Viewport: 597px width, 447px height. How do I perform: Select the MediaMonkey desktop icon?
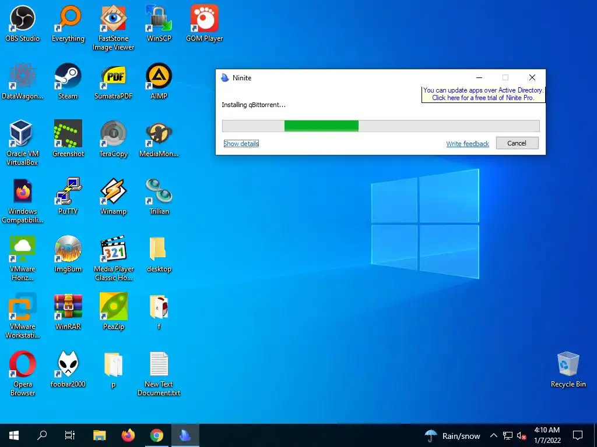tap(159, 139)
